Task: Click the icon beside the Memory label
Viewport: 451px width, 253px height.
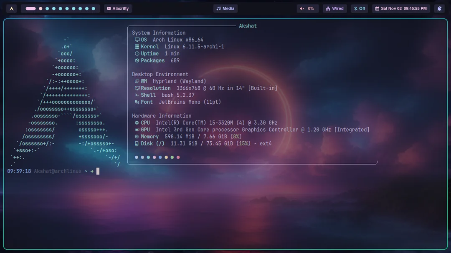Action: (137, 137)
